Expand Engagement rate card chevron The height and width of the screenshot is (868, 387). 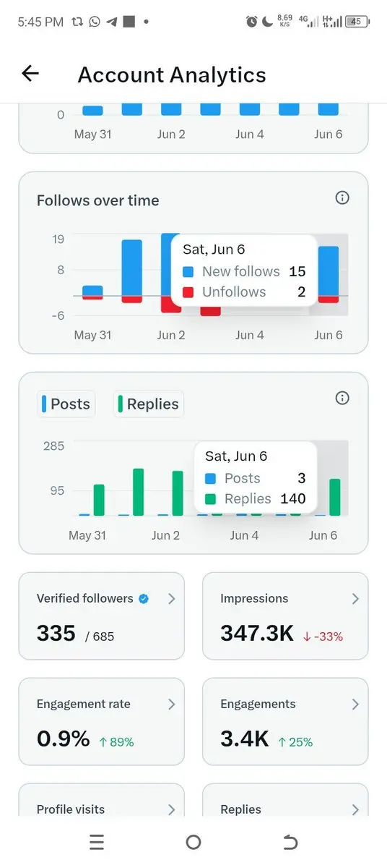pyautogui.click(x=171, y=705)
